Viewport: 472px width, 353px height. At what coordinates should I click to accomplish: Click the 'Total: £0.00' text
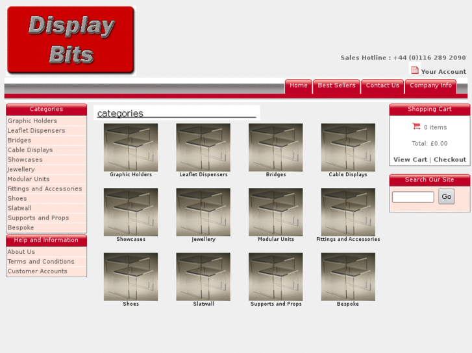(x=430, y=144)
